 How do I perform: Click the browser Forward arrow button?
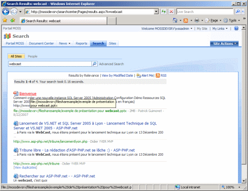tap(14, 12)
